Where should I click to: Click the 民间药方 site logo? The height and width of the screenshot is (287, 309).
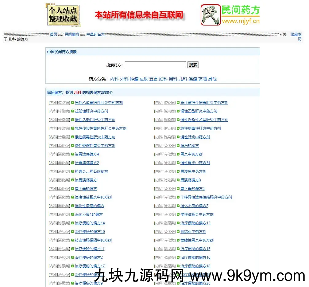pos(230,15)
